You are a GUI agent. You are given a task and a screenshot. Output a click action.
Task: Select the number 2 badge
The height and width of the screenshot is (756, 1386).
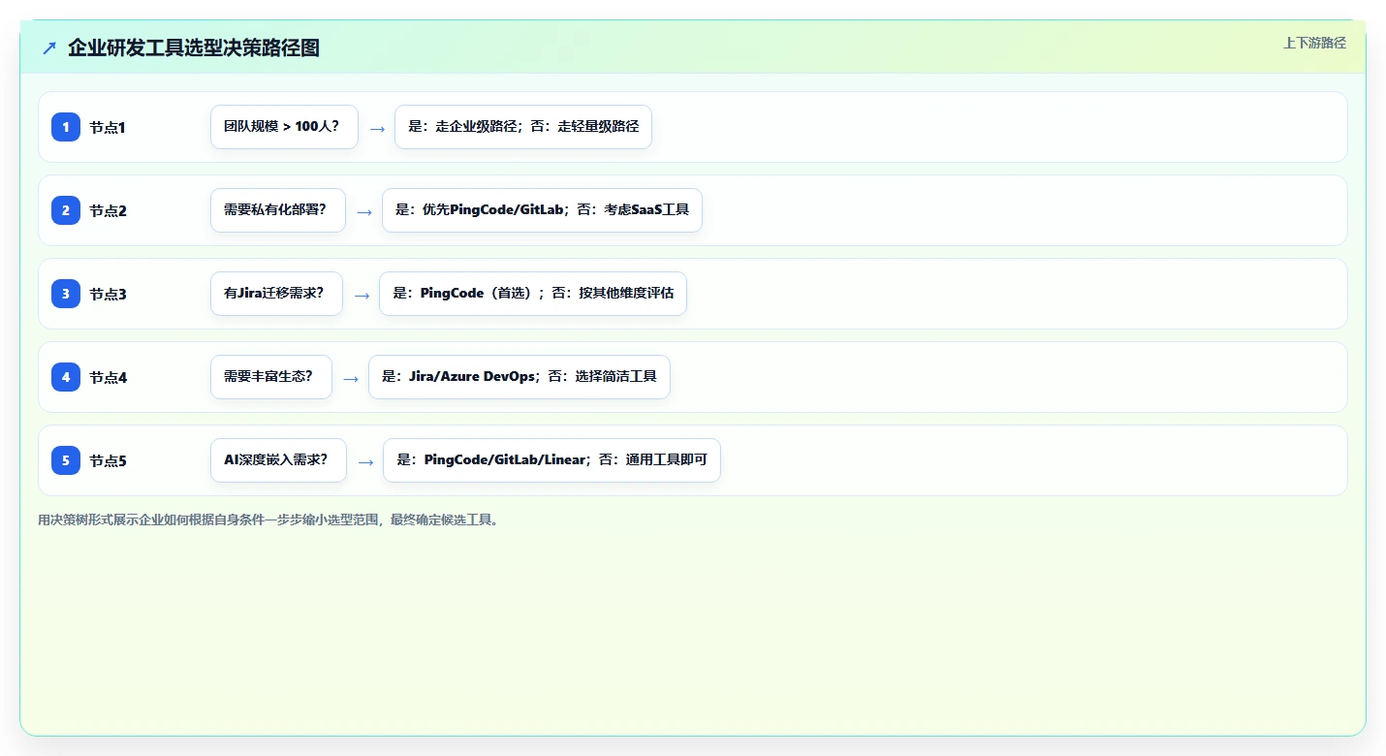pyautogui.click(x=66, y=210)
